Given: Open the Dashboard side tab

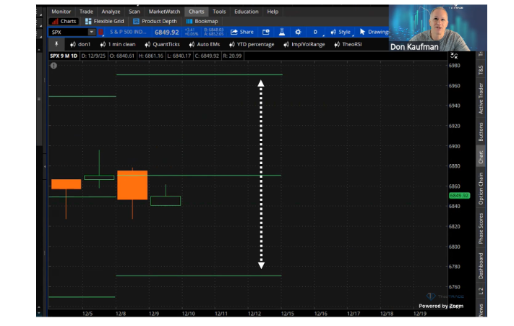Looking at the screenshot, I should point(481,266).
